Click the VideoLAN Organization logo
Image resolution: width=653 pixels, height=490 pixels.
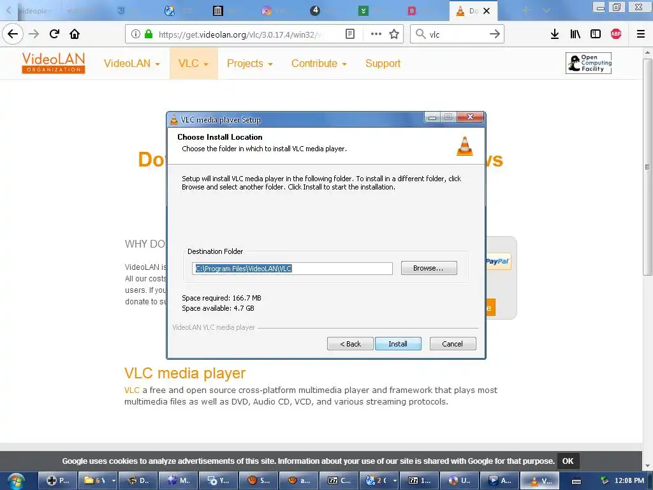54,63
